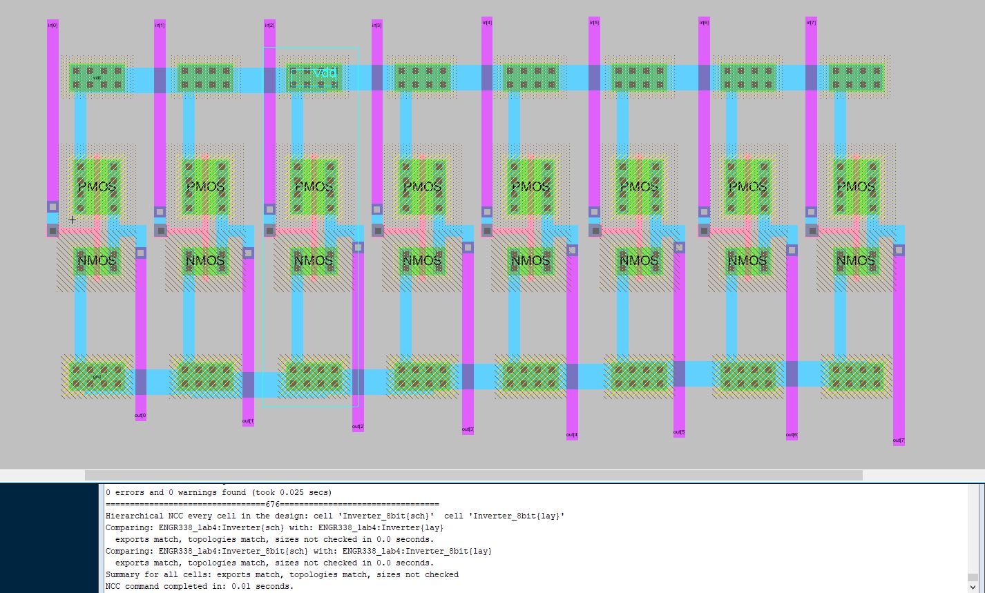
Task: Select the fifth PMOS transistor from left
Action: (x=530, y=186)
